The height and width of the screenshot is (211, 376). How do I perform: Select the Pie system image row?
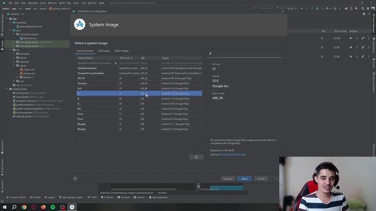tap(139, 108)
